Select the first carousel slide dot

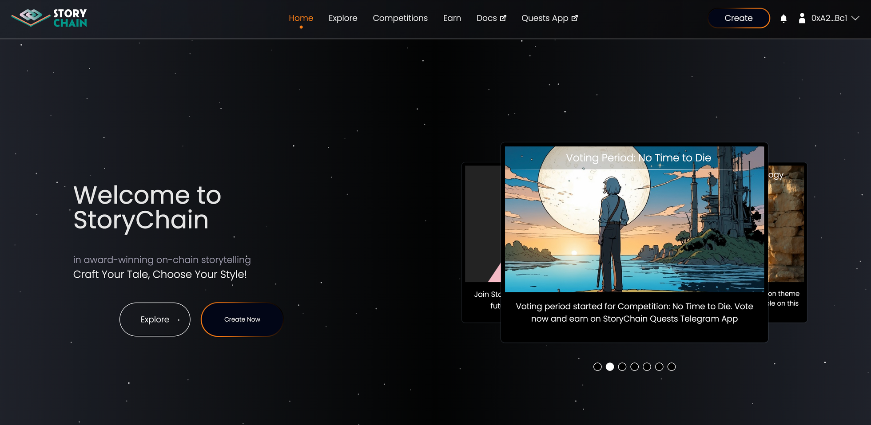[597, 367]
